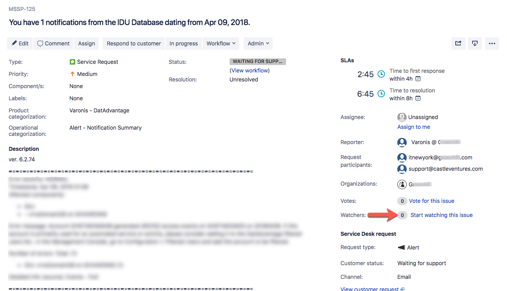507x291 pixels.
Task: Click Waiting for support customer status
Action: (422, 263)
